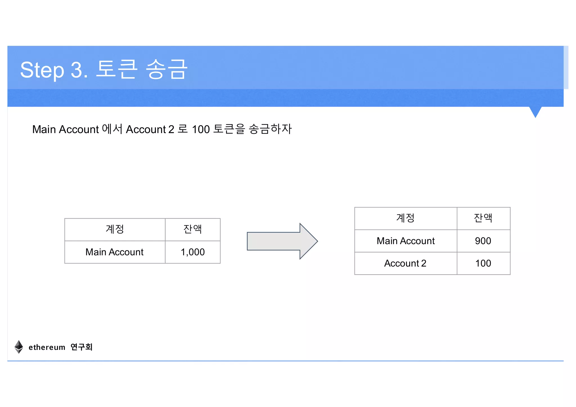This screenshot has width=576, height=407.
Task: Select the "1,000" balance cell
Action: [x=193, y=252]
